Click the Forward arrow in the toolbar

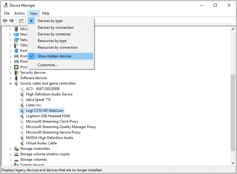[x=12, y=21]
